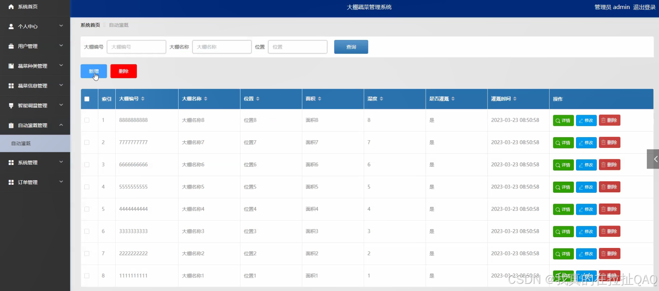The width and height of the screenshot is (659, 291).
Task: View 详情 for row 6666666666
Action: click(563, 165)
